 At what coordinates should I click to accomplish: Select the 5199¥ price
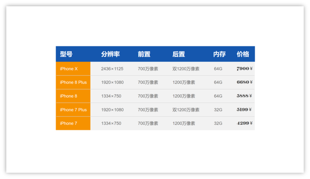[244, 109]
